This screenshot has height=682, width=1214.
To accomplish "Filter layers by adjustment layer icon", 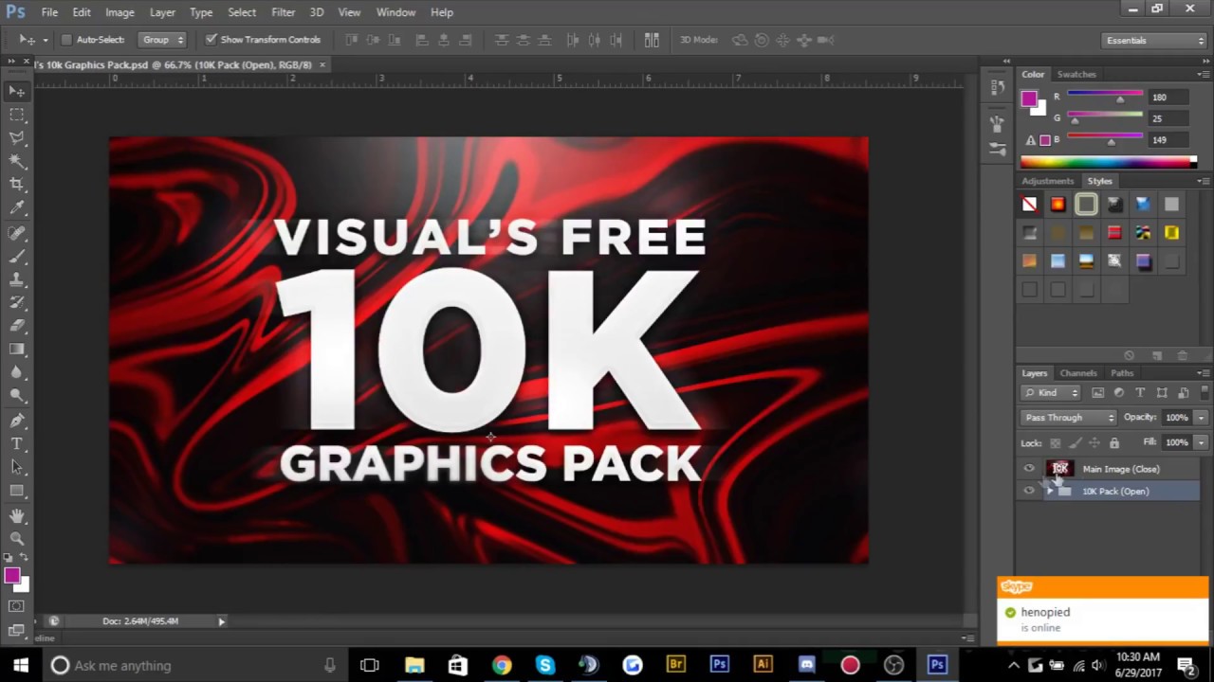I will 1119,393.
